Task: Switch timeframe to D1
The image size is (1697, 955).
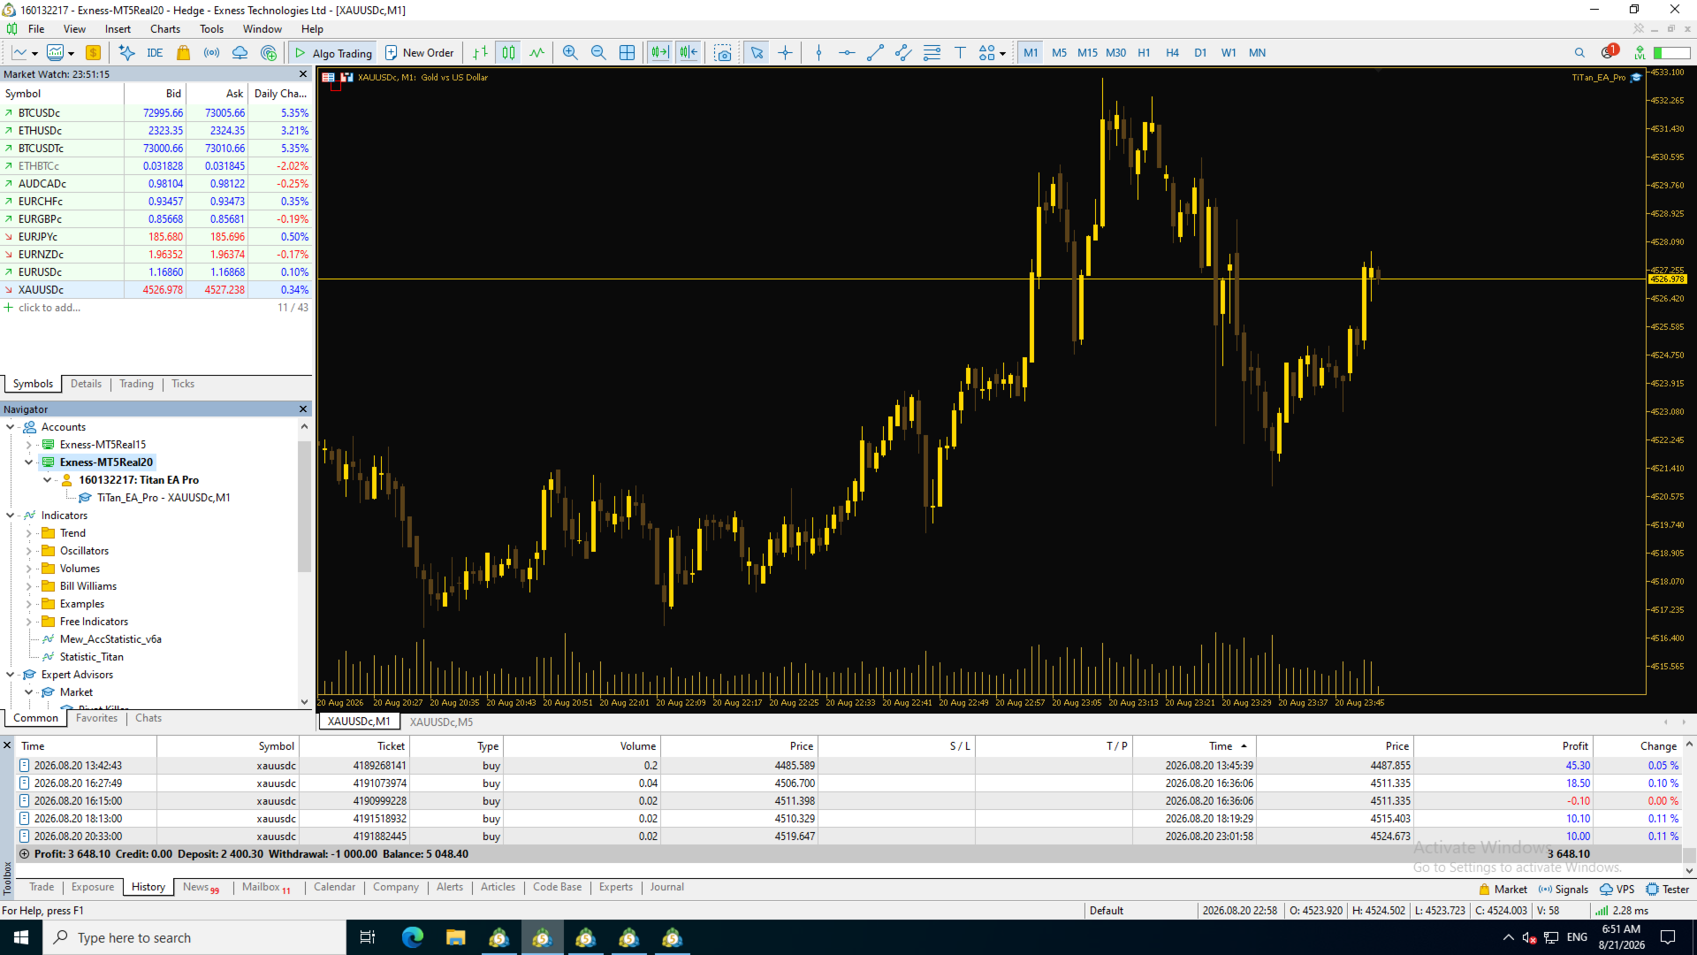Action: [x=1200, y=53]
